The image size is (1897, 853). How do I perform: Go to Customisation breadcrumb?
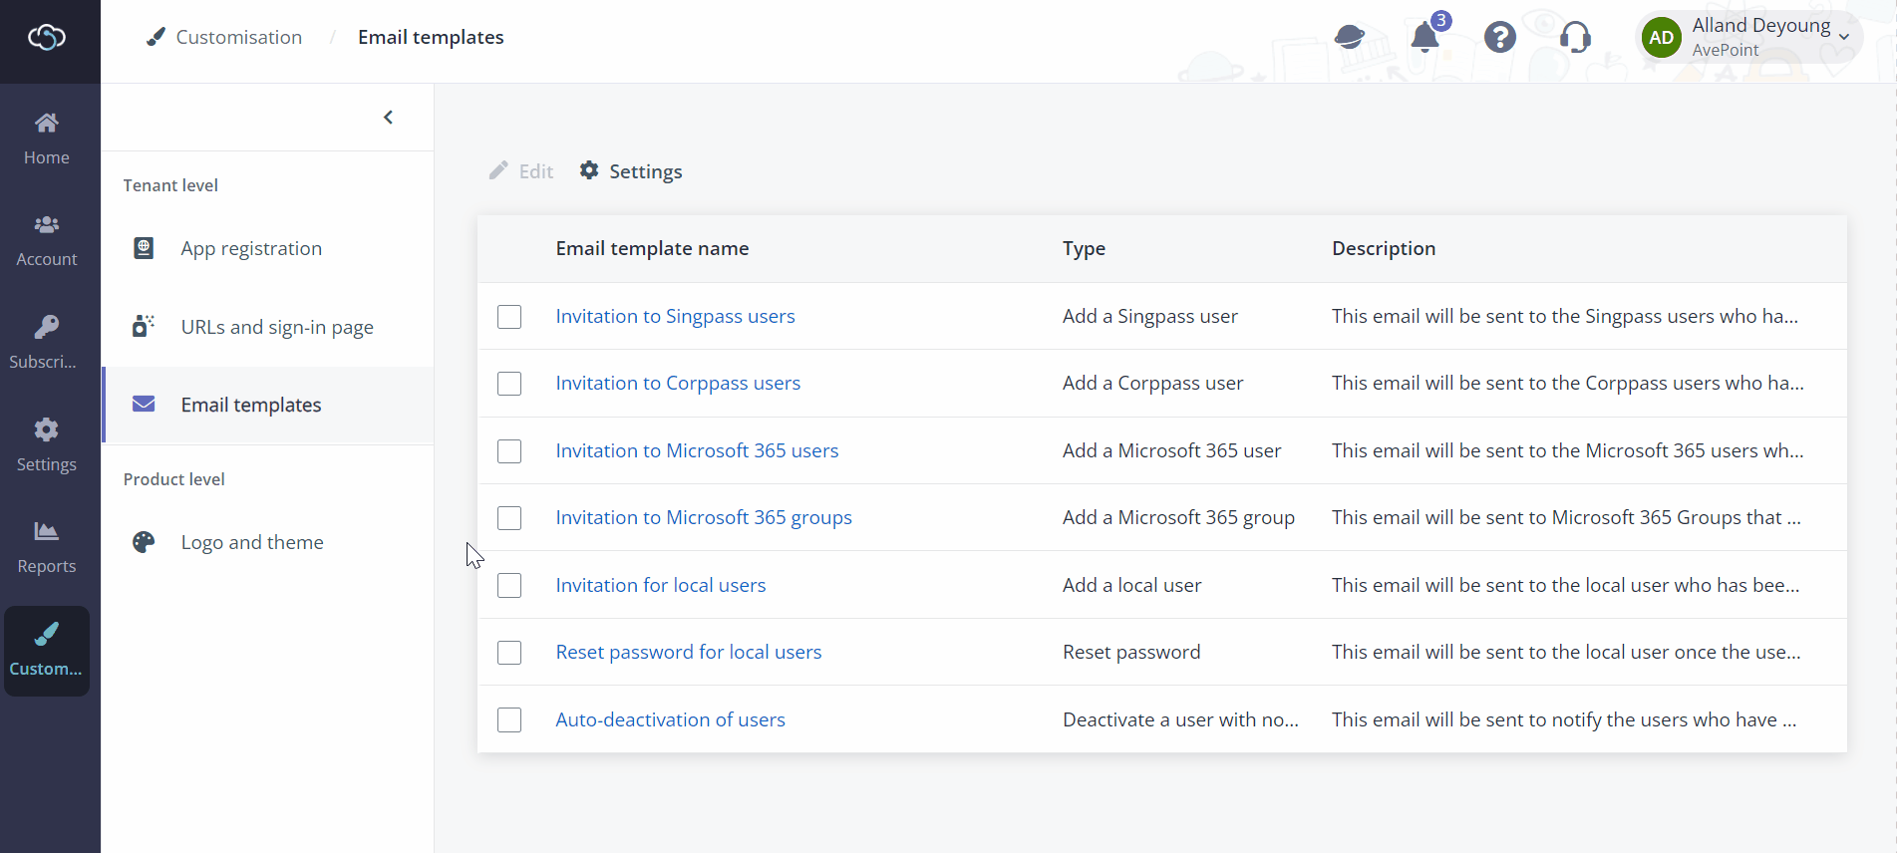[x=238, y=37]
